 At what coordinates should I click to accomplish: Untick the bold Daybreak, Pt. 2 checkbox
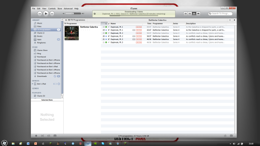tap(109, 36)
